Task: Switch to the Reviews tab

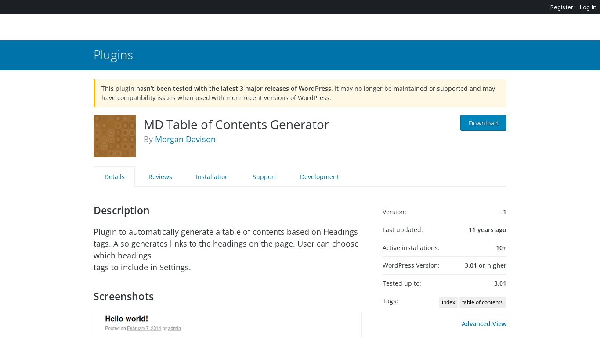Action: (160, 177)
